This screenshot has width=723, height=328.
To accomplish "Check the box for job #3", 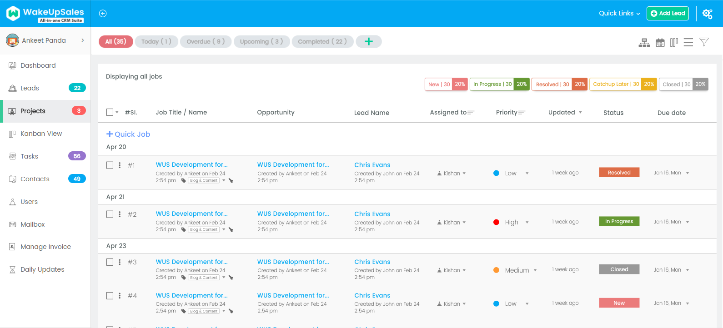I will pyautogui.click(x=110, y=262).
